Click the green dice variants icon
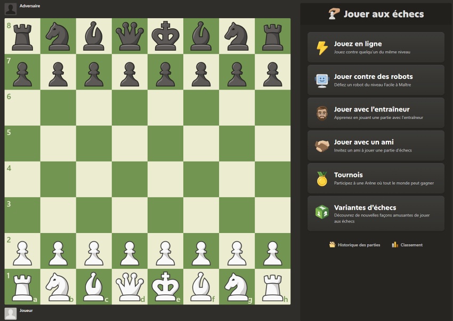This screenshot has width=453, height=321. point(322,212)
